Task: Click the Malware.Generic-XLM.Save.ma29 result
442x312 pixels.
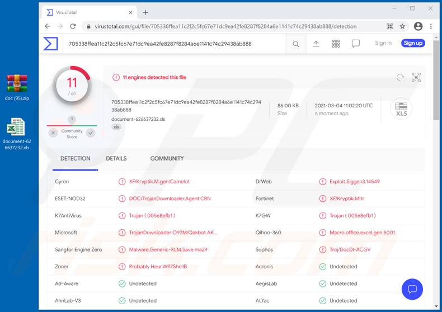Action: point(168,249)
